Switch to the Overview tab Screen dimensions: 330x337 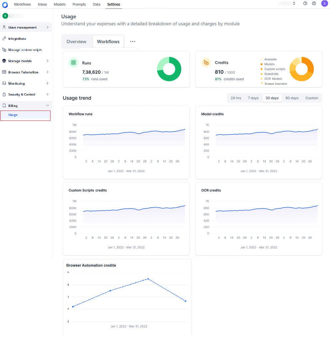coord(77,42)
